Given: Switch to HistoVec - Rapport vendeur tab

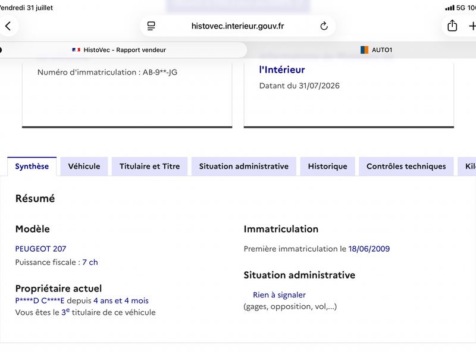Looking at the screenshot, I should [123, 50].
